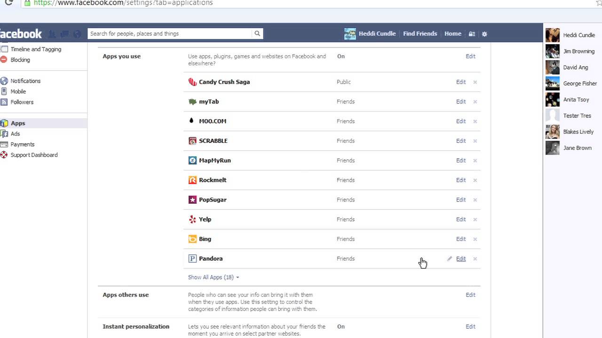Open the account settings gear menu

click(484, 34)
